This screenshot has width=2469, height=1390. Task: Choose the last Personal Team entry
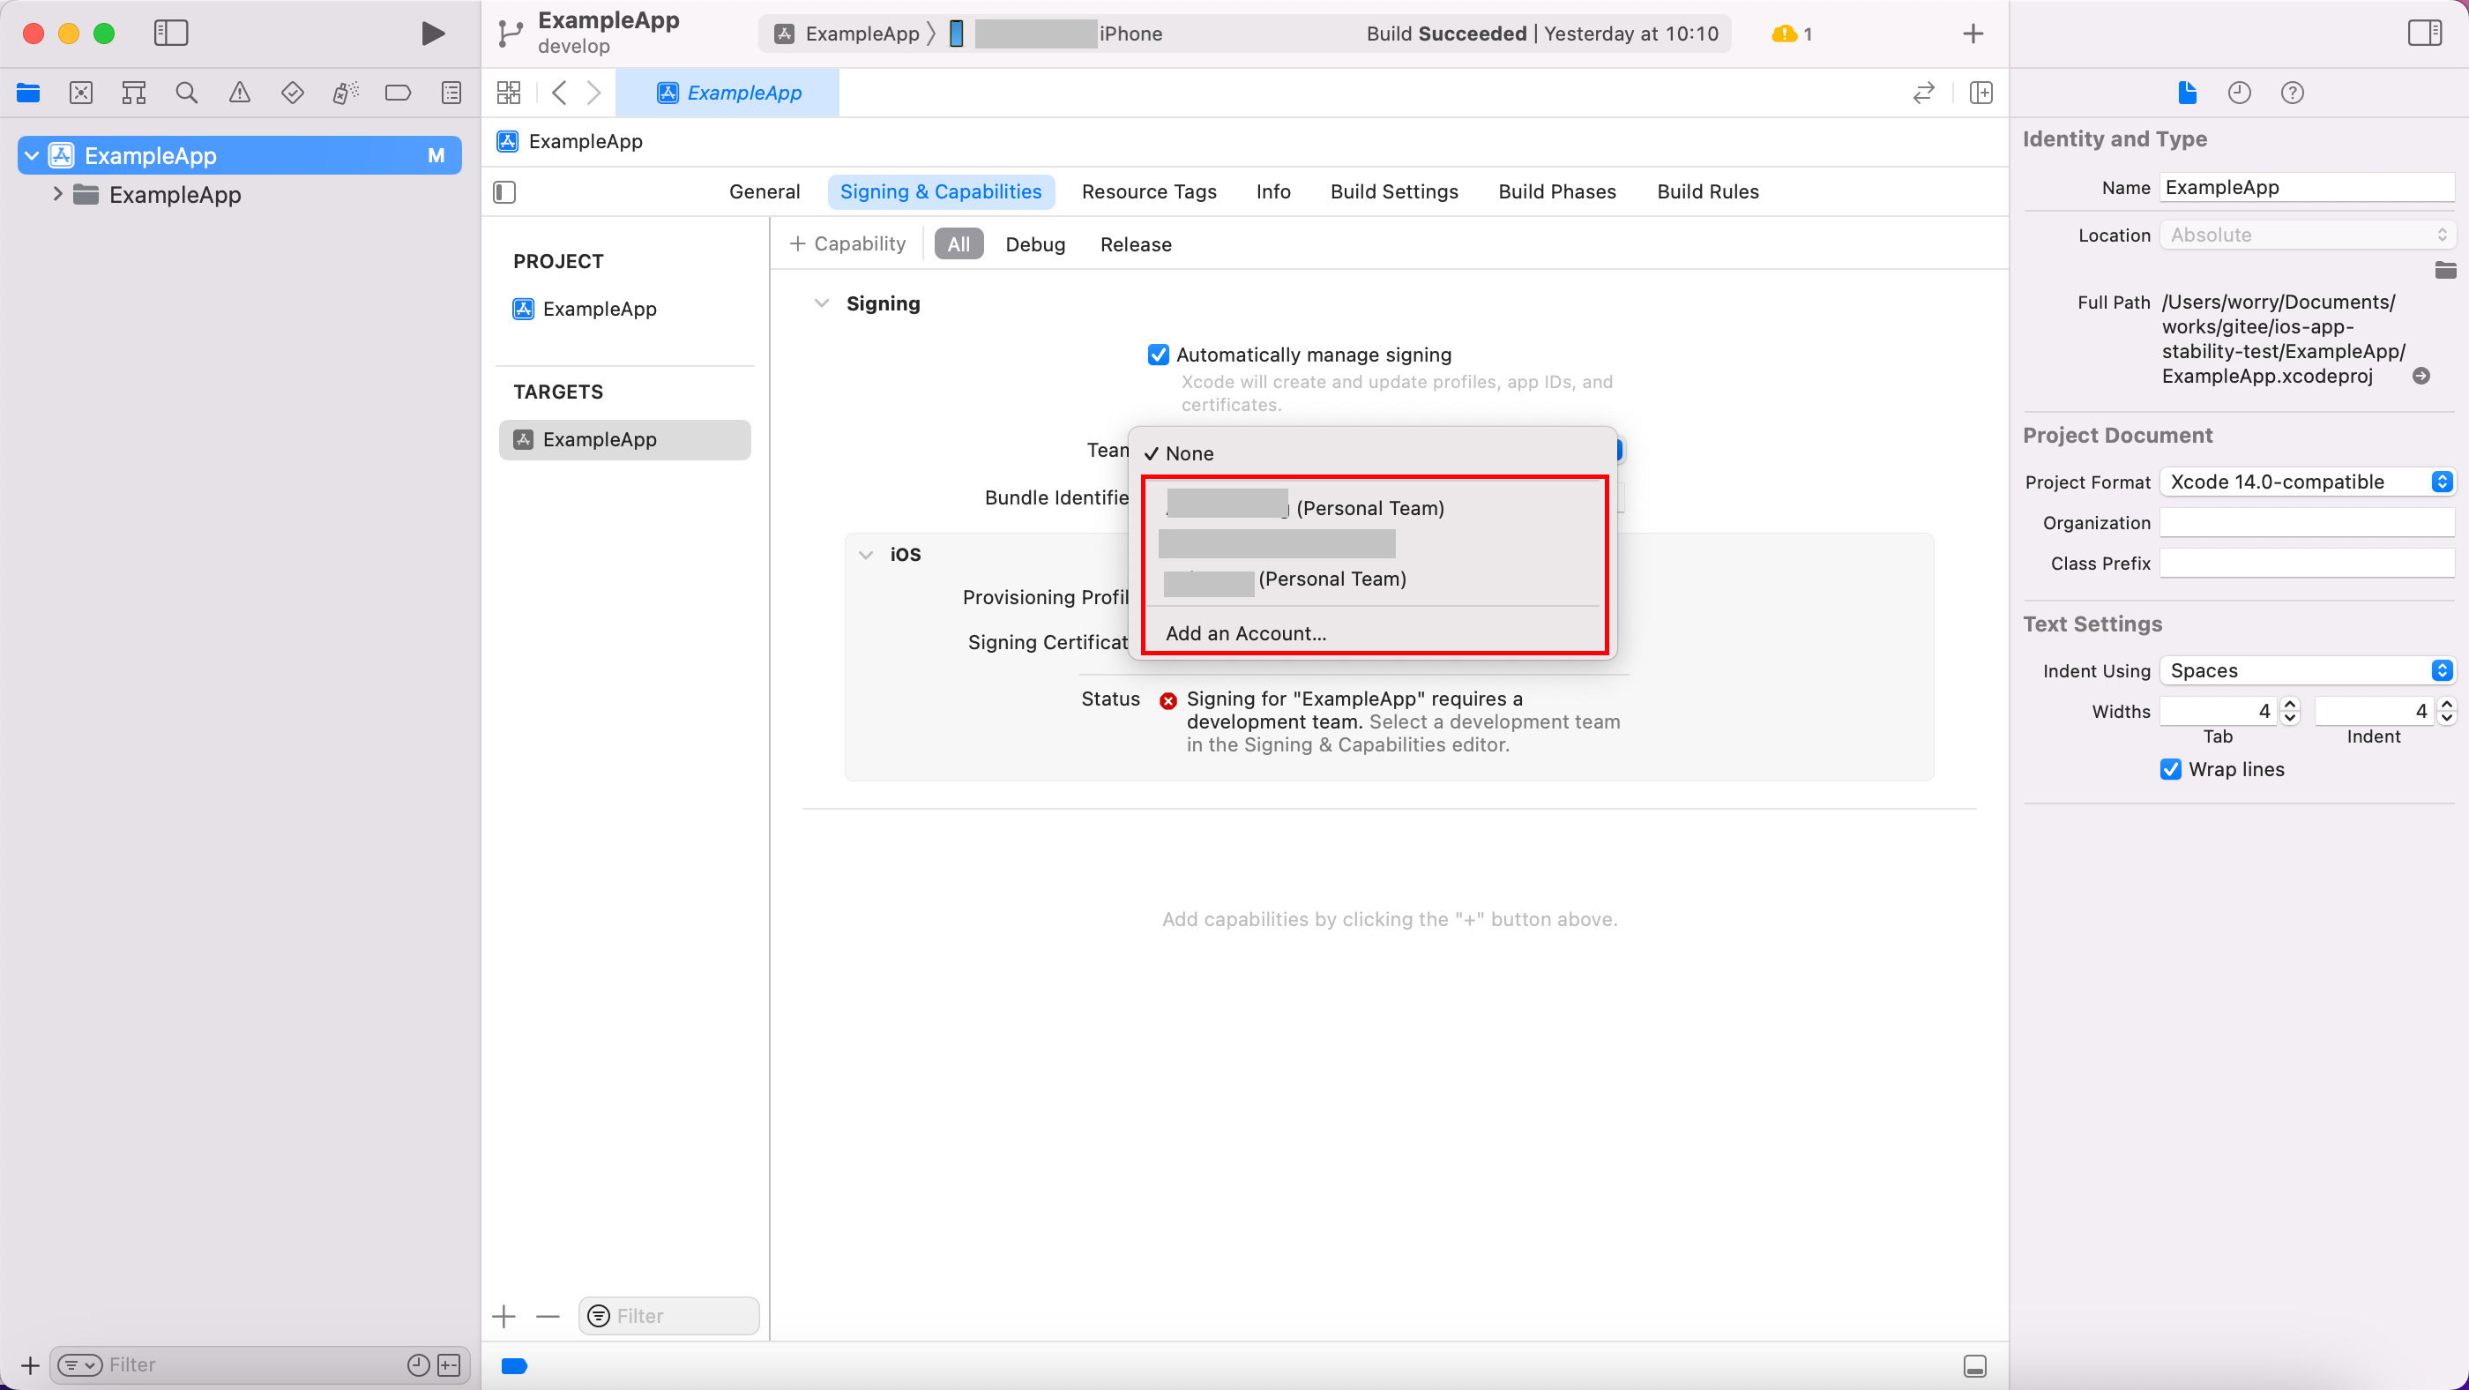pos(1373,579)
